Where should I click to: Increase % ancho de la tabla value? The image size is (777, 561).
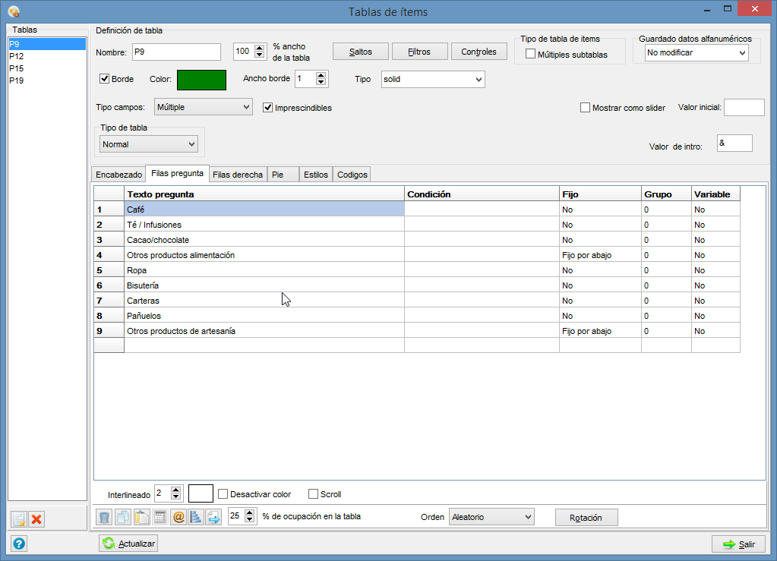[x=260, y=48]
